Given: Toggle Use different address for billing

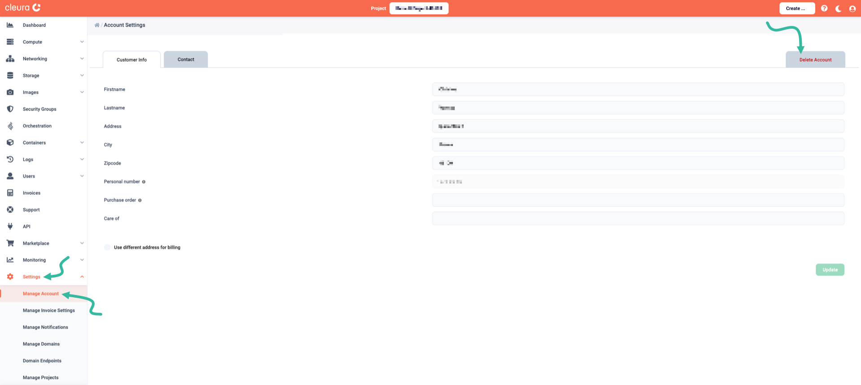Looking at the screenshot, I should tap(107, 247).
